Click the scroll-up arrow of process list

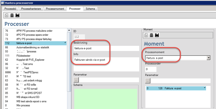pos(69,30)
